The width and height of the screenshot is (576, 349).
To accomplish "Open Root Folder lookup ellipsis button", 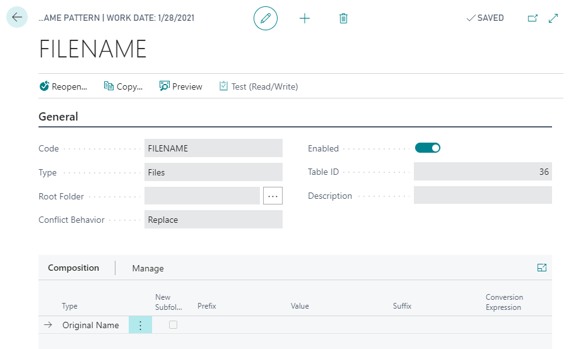I will (273, 196).
